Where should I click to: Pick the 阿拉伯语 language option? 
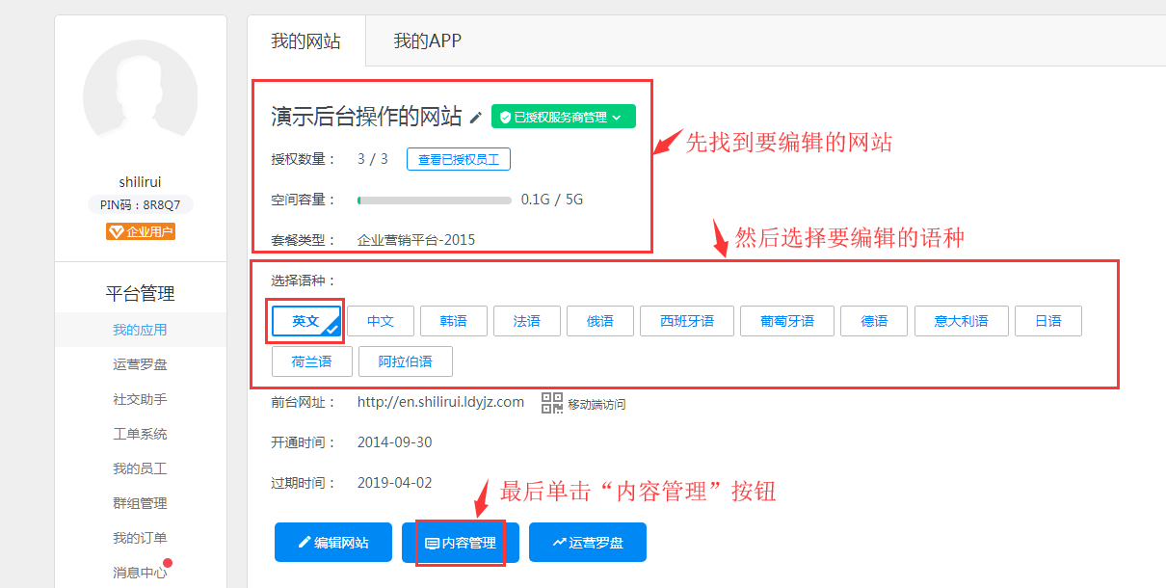pos(405,361)
